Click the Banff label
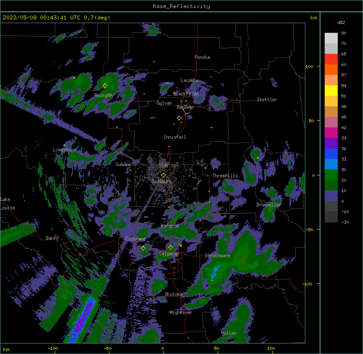The image size is (363, 354). click(x=52, y=238)
